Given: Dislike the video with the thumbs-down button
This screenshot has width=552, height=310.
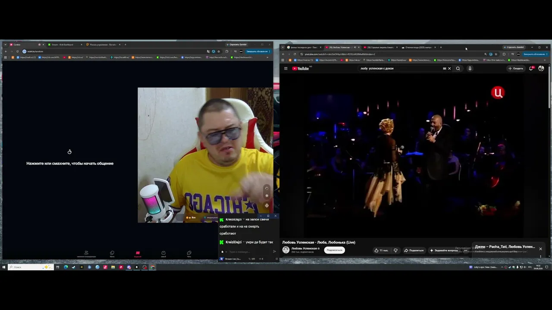Looking at the screenshot, I should click(395, 250).
